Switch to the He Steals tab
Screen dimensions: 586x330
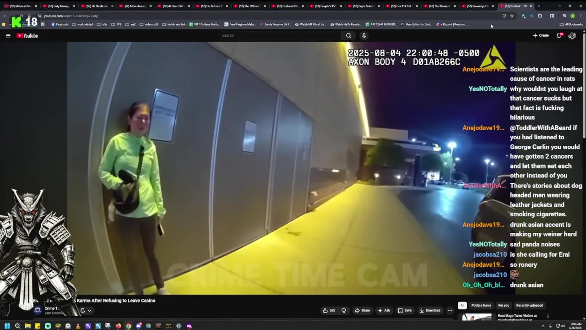97,6
